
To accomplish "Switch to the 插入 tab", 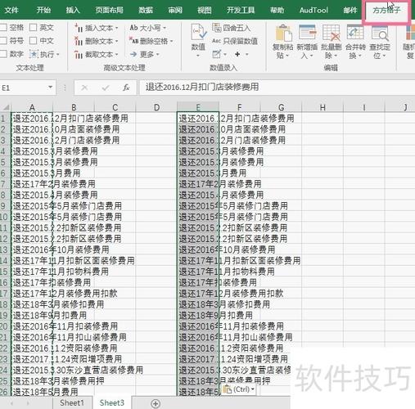I will [x=73, y=10].
